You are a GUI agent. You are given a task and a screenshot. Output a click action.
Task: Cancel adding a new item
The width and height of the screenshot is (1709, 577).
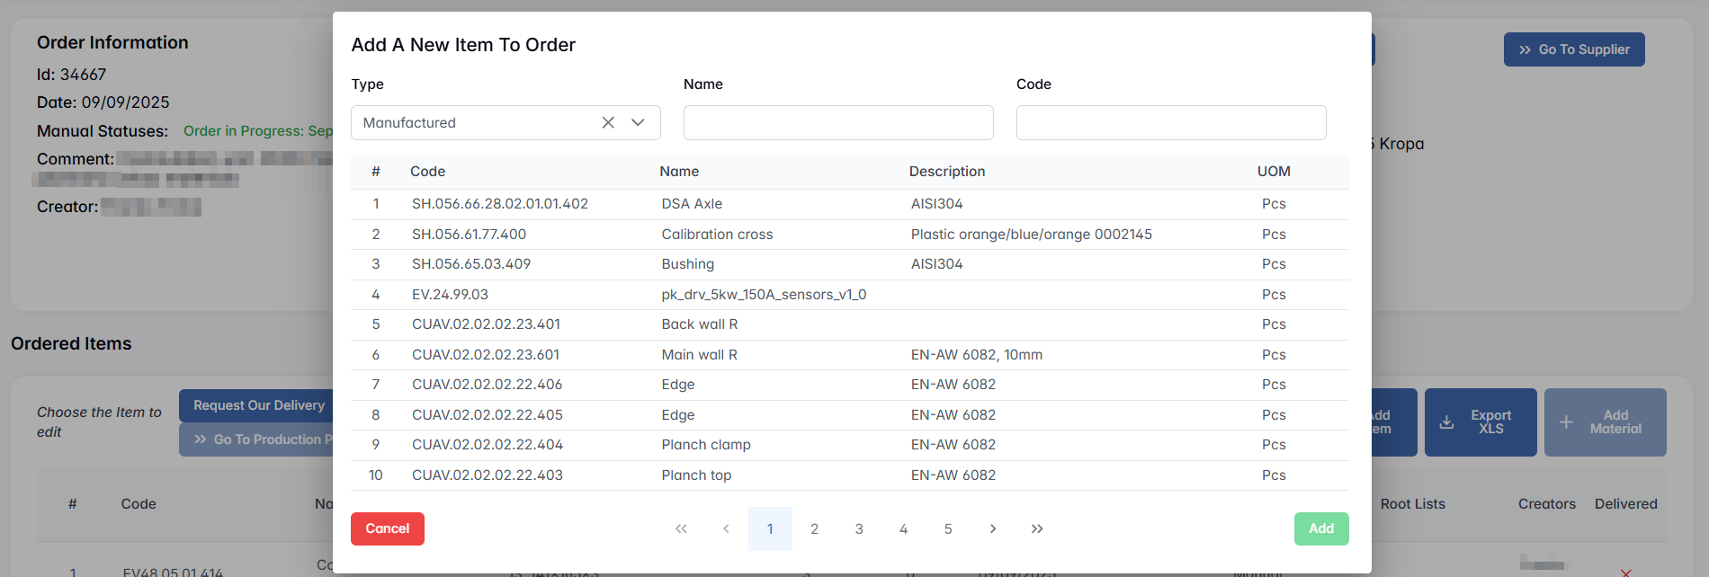[x=387, y=528]
